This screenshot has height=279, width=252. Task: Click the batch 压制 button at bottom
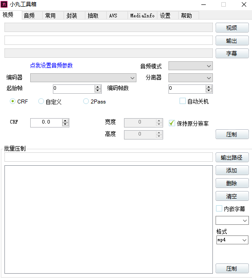coord(232,268)
